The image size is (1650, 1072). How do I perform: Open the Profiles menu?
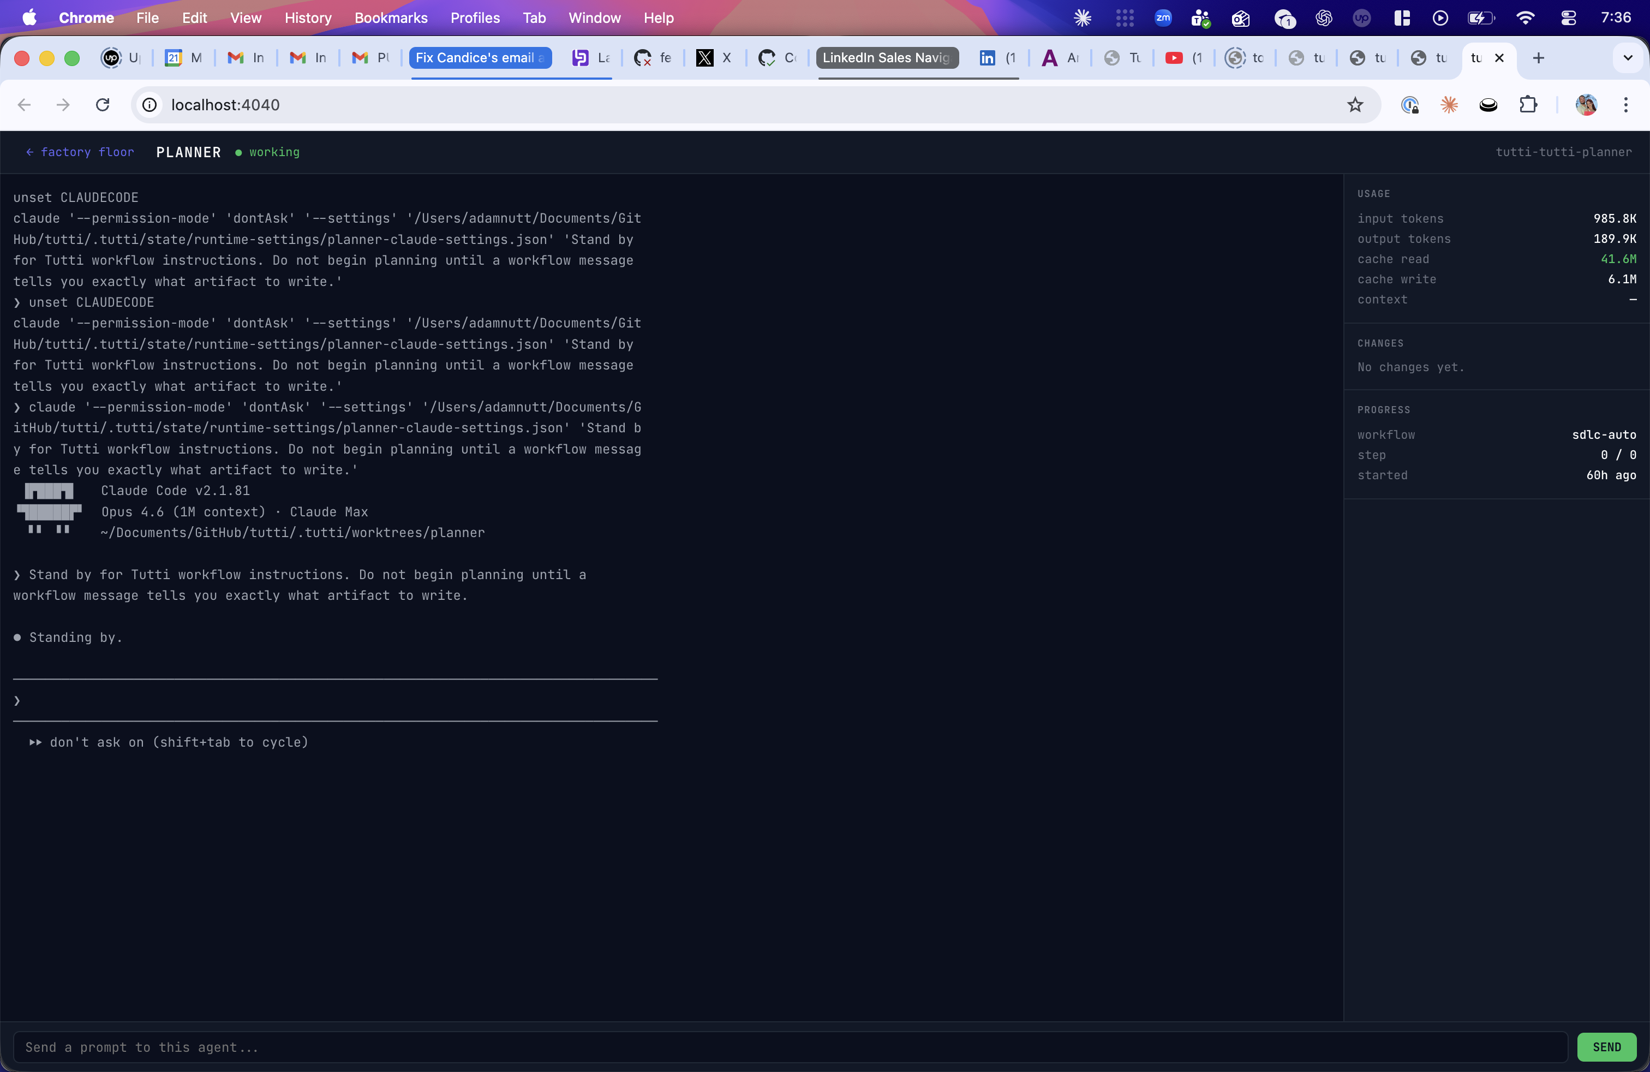[475, 18]
